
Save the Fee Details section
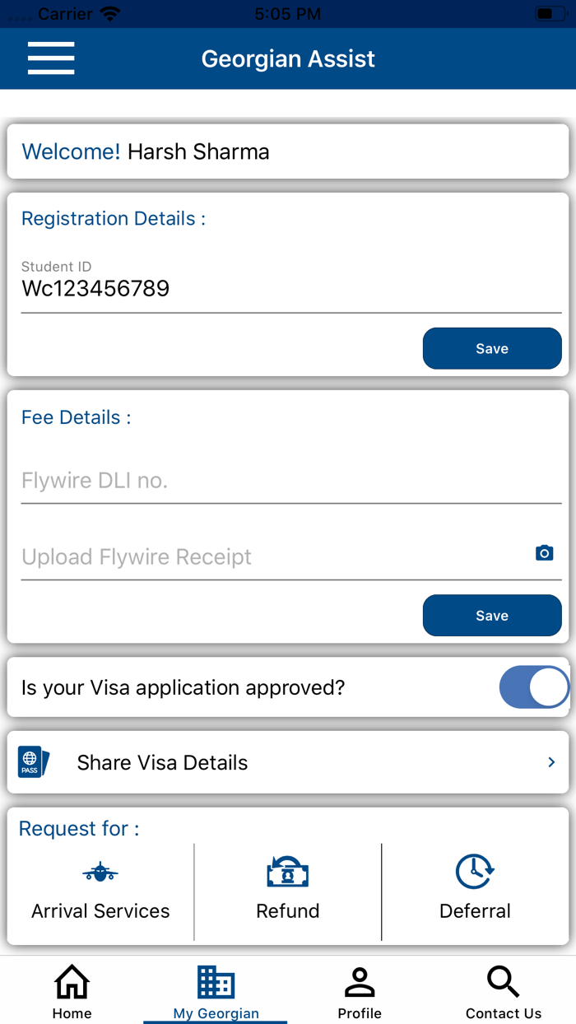[492, 615]
